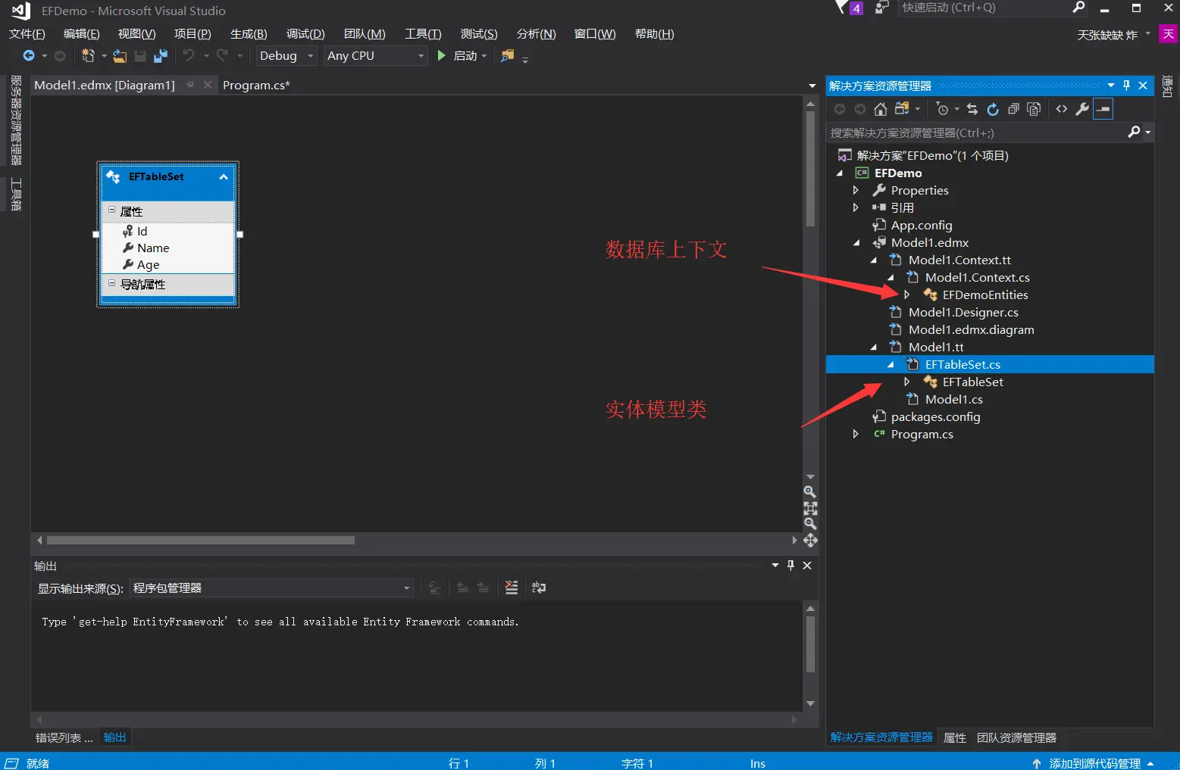Click the Save All icon in toolbar
1180x770 pixels.
click(160, 55)
